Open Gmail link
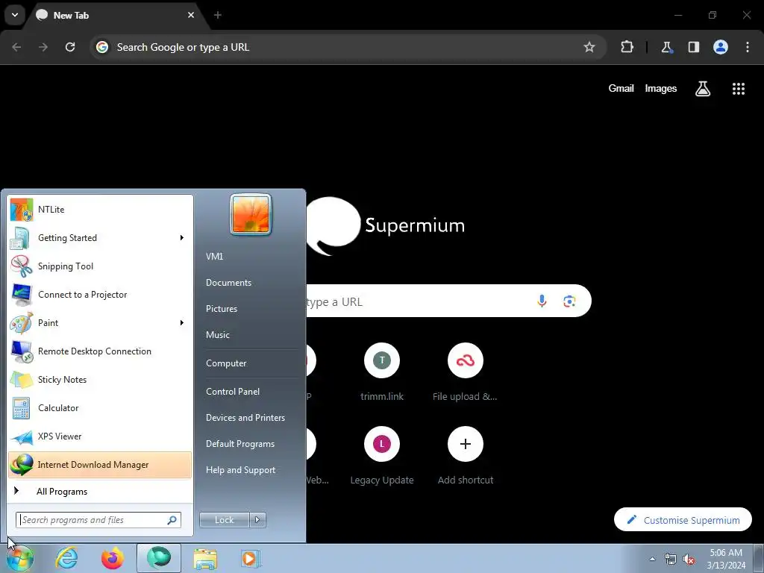The image size is (764, 573). point(621,89)
